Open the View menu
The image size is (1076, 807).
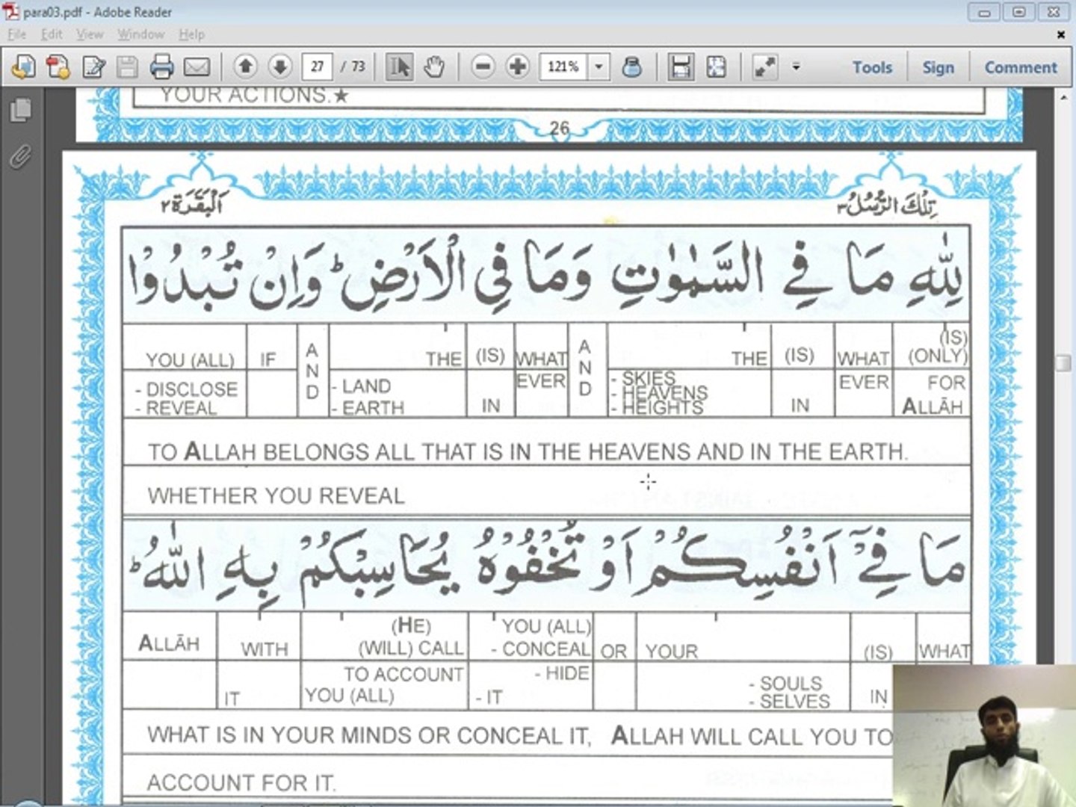[90, 34]
